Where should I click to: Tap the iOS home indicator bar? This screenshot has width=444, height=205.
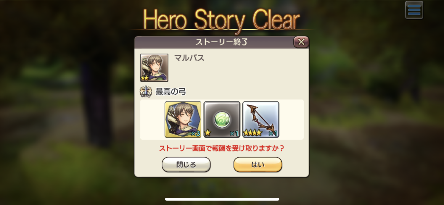point(222,199)
